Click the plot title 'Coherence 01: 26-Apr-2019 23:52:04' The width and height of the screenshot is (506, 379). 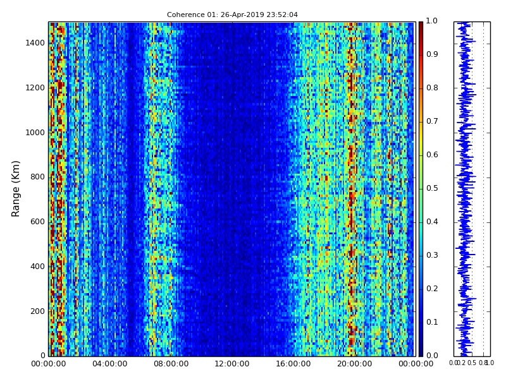point(232,15)
